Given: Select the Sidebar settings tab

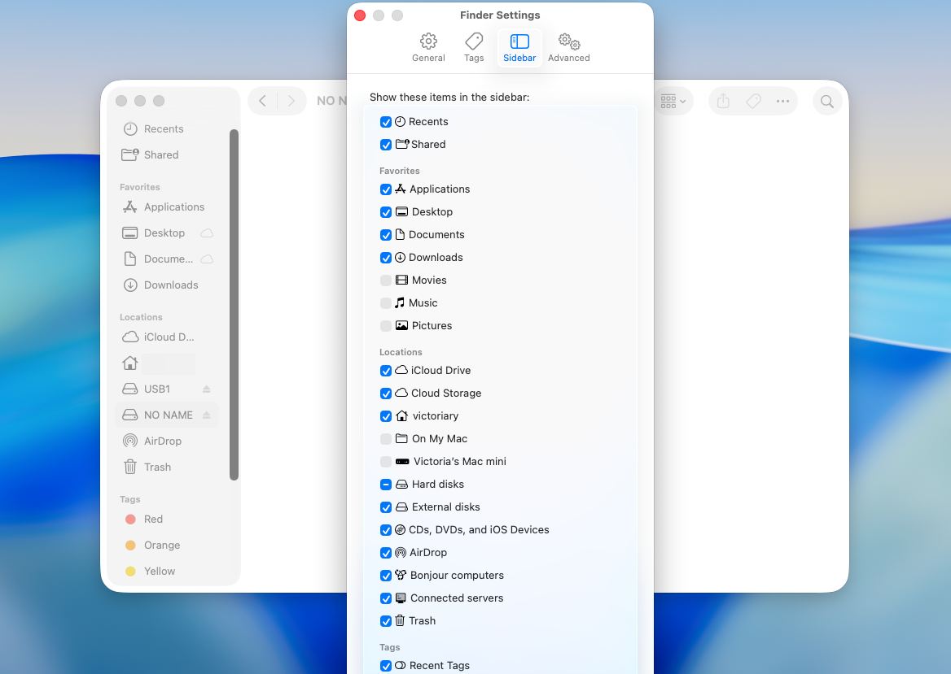Looking at the screenshot, I should click(519, 48).
